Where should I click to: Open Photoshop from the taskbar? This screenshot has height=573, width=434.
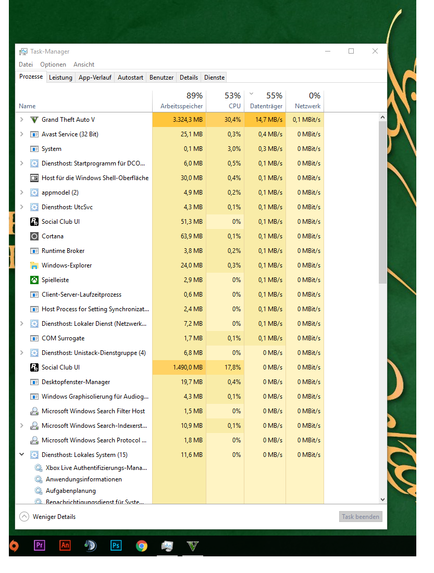tap(116, 545)
